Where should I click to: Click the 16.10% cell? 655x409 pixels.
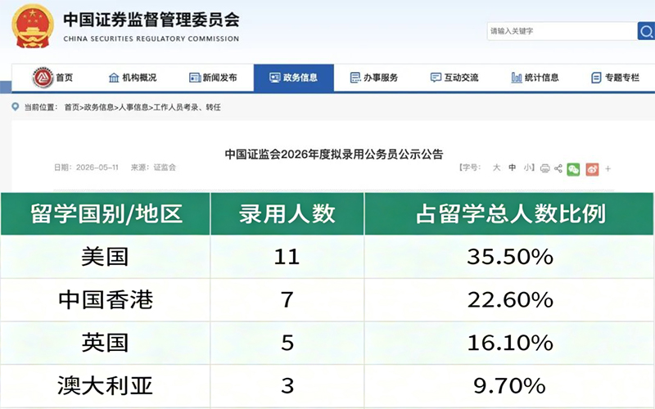[x=509, y=343]
